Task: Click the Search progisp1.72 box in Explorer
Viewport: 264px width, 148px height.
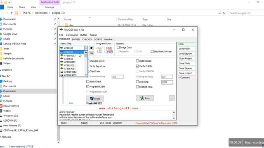Action: [x=246, y=13]
